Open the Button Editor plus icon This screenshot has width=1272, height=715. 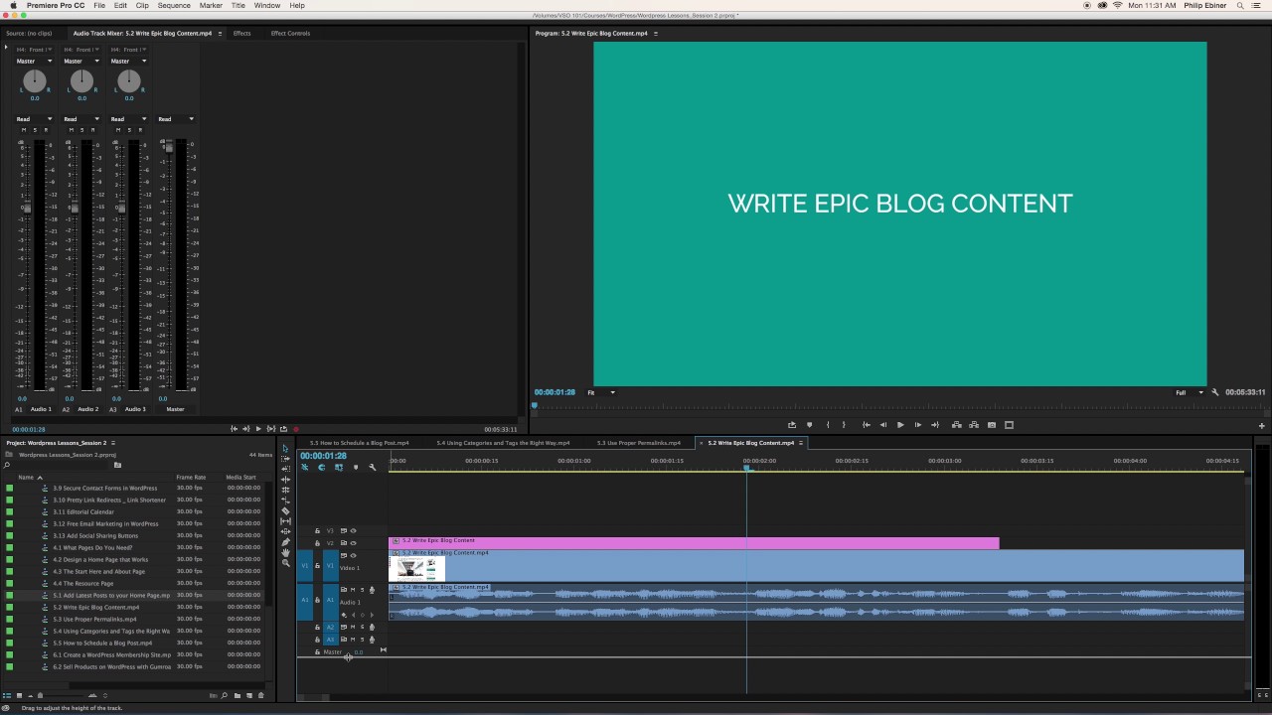(1261, 425)
